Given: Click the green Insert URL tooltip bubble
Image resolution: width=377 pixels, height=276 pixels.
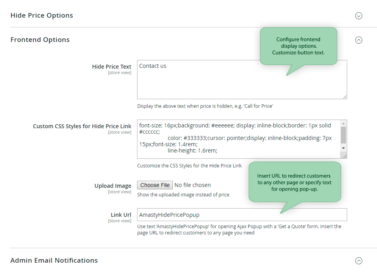Looking at the screenshot, I should (x=295, y=182).
